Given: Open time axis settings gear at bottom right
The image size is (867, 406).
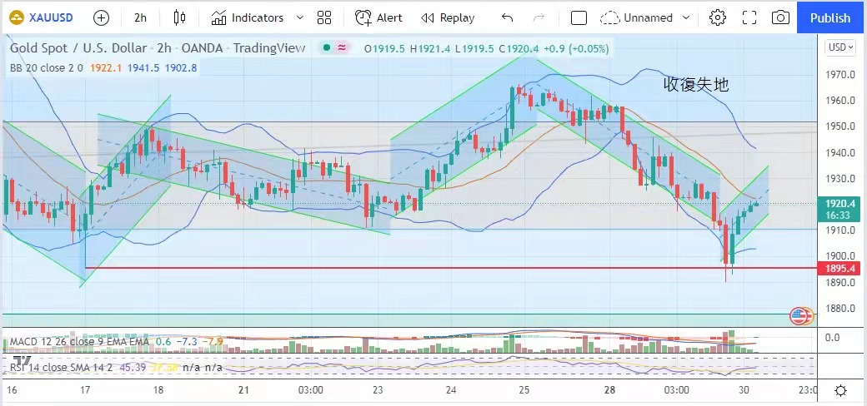Looking at the screenshot, I should point(840,390).
